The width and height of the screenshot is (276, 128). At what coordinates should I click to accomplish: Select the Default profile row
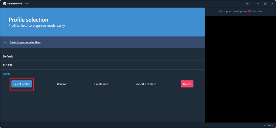tap(102, 56)
